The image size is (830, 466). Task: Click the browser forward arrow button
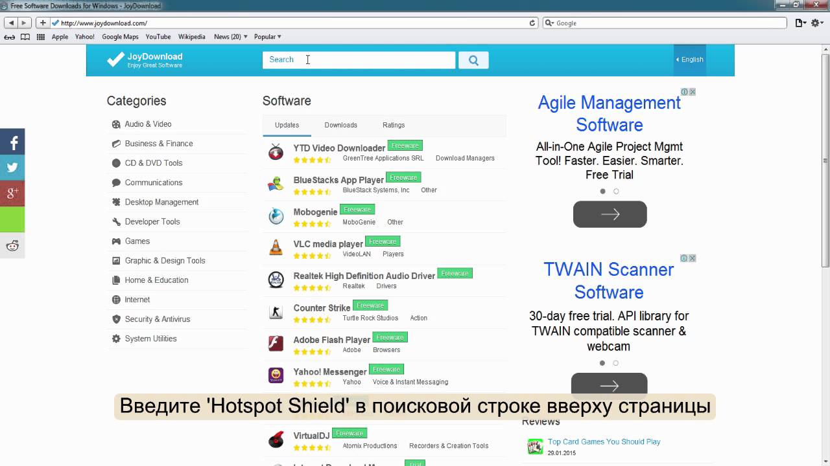(24, 23)
